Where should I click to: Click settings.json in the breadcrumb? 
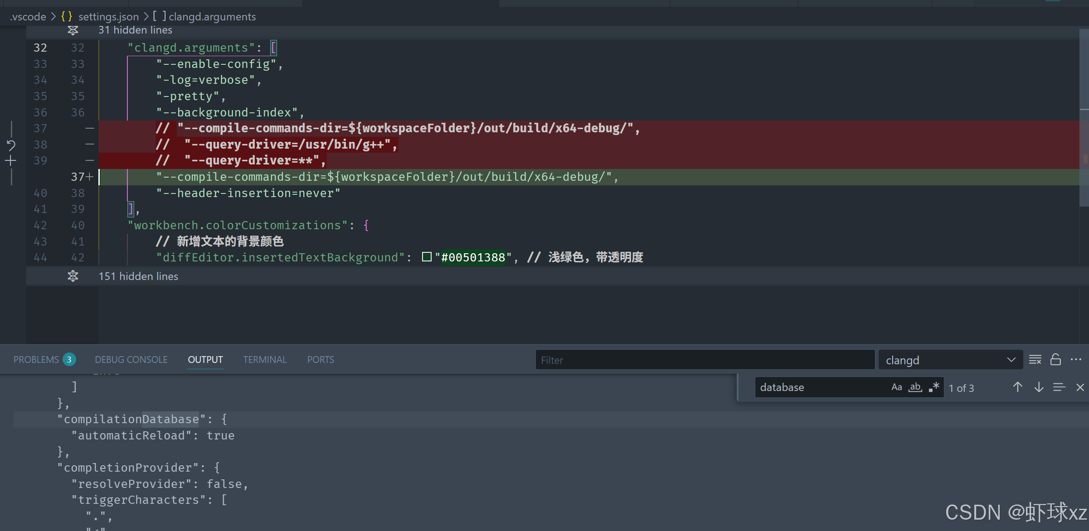pyautogui.click(x=108, y=17)
